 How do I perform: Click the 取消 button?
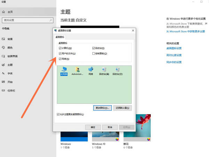click(110, 127)
